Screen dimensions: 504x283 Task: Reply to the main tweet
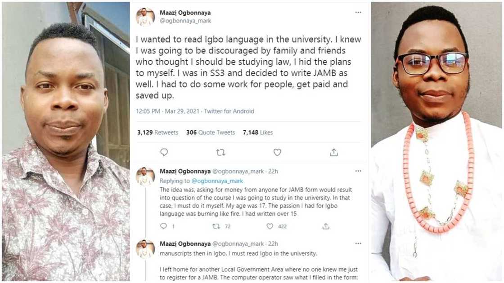(164, 152)
